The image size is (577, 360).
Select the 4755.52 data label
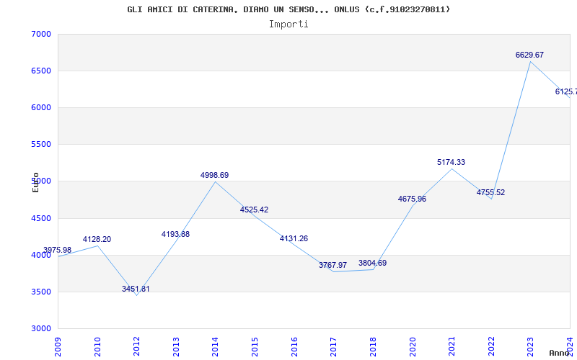(491, 193)
